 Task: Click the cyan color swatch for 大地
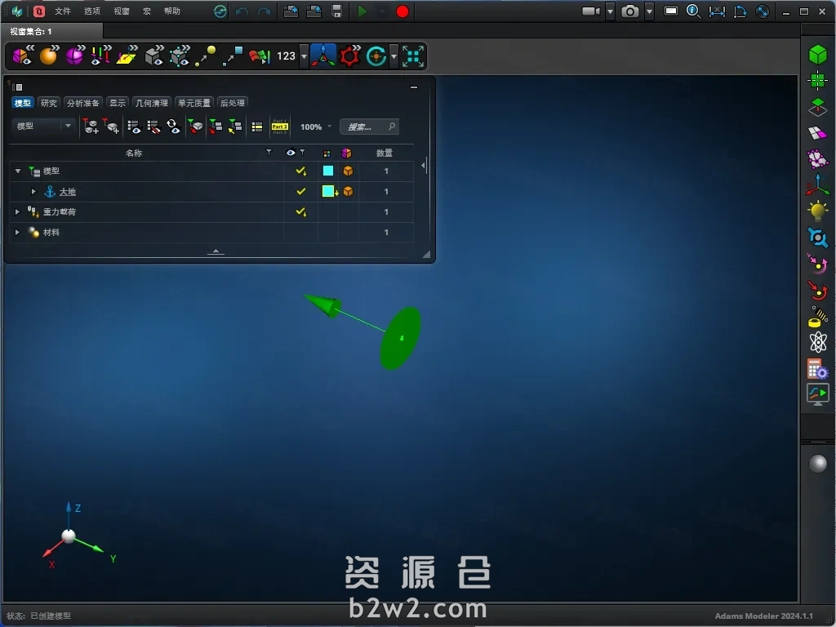(x=328, y=192)
